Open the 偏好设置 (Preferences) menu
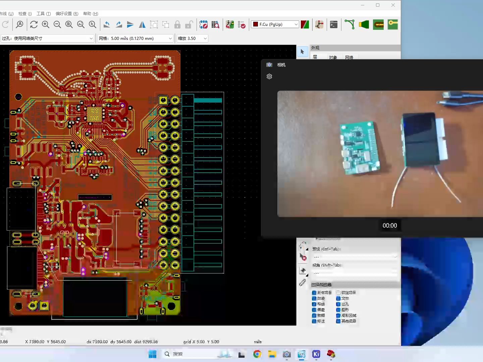The height and width of the screenshot is (362, 483). pyautogui.click(x=67, y=14)
